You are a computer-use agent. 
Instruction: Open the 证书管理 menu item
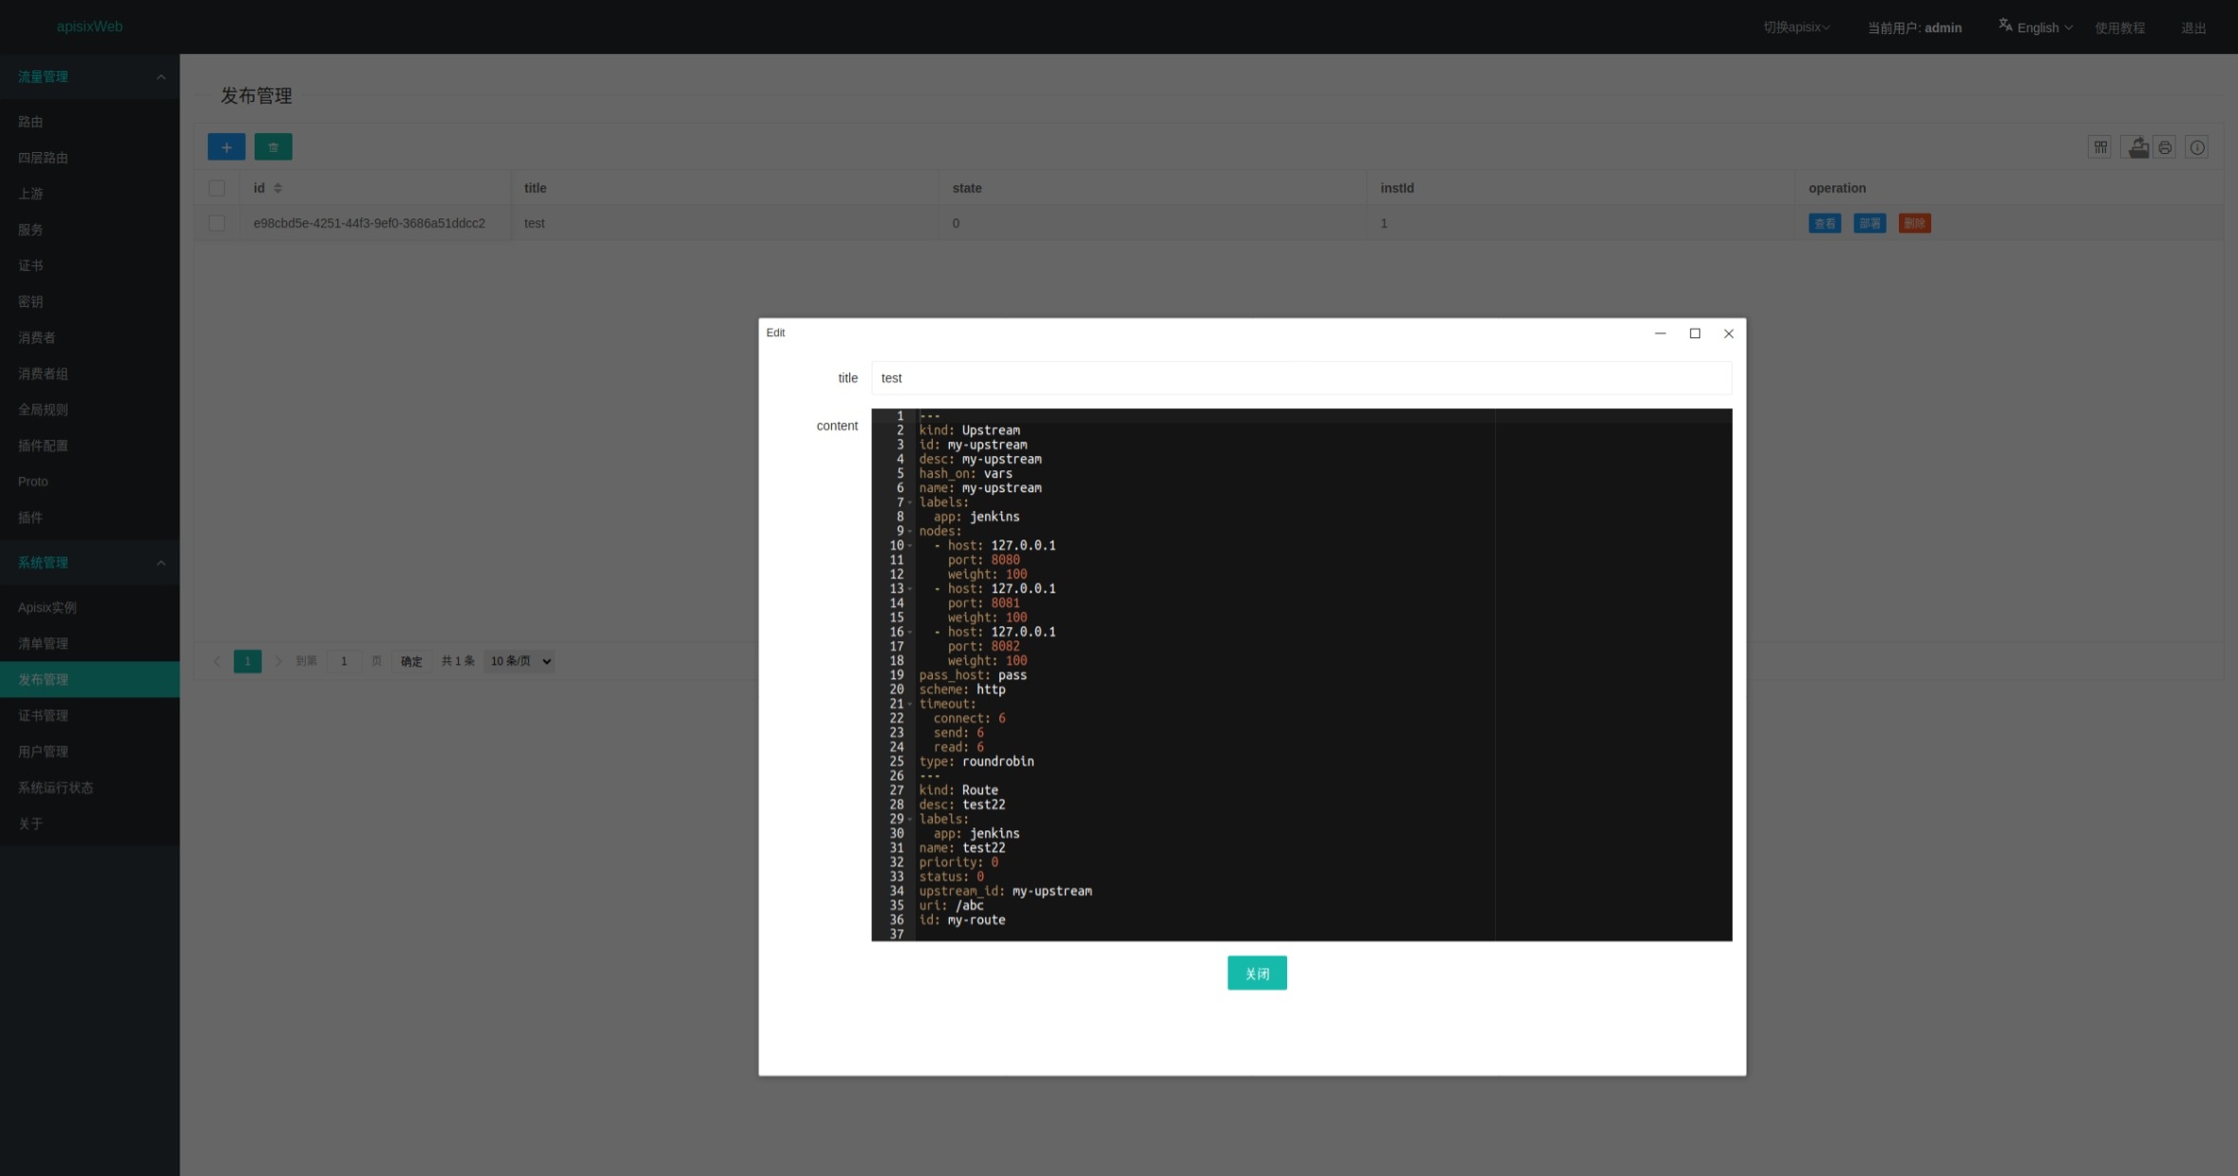click(x=44, y=715)
